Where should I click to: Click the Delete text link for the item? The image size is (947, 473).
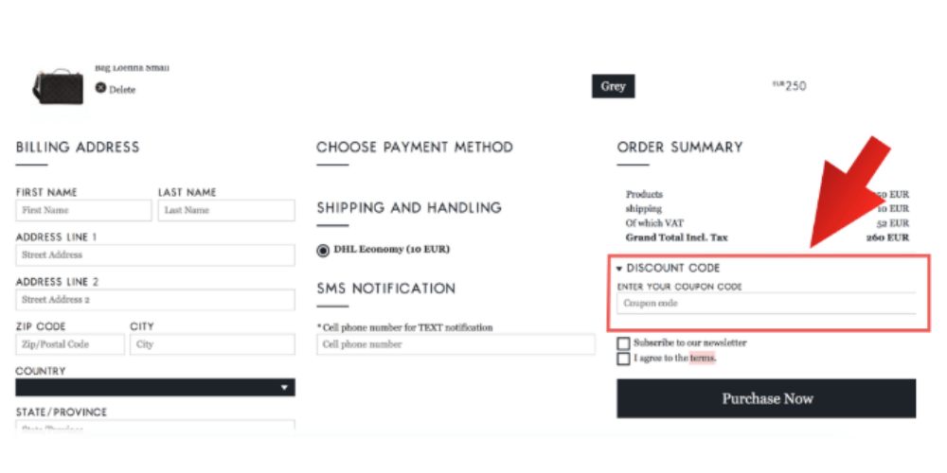click(122, 90)
